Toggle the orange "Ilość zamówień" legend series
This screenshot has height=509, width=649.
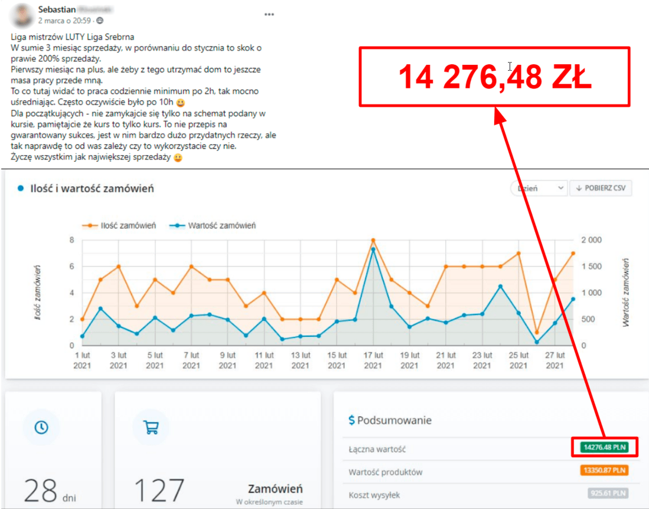120,225
